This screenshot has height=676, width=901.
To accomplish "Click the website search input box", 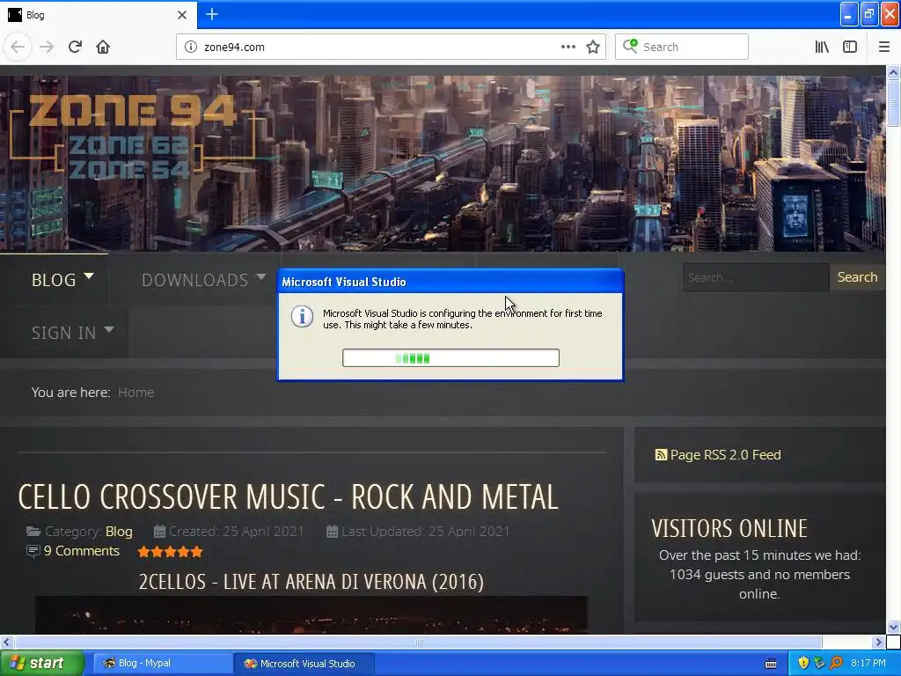I will coord(756,277).
